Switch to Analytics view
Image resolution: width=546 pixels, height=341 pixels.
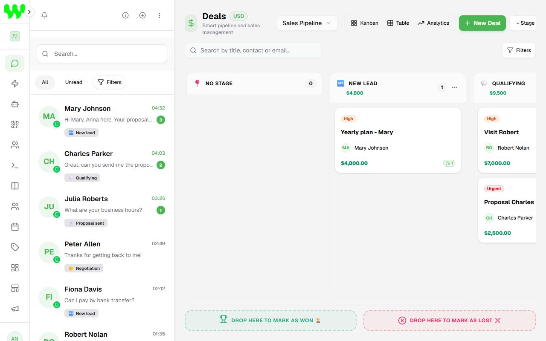coord(433,23)
